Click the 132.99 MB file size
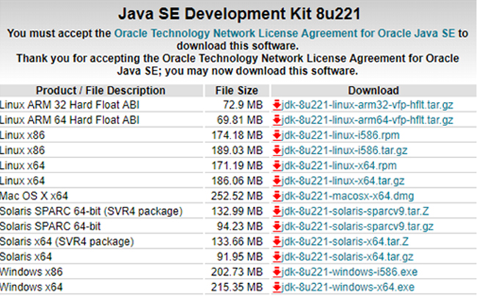The image size is (477, 300). pos(237,211)
